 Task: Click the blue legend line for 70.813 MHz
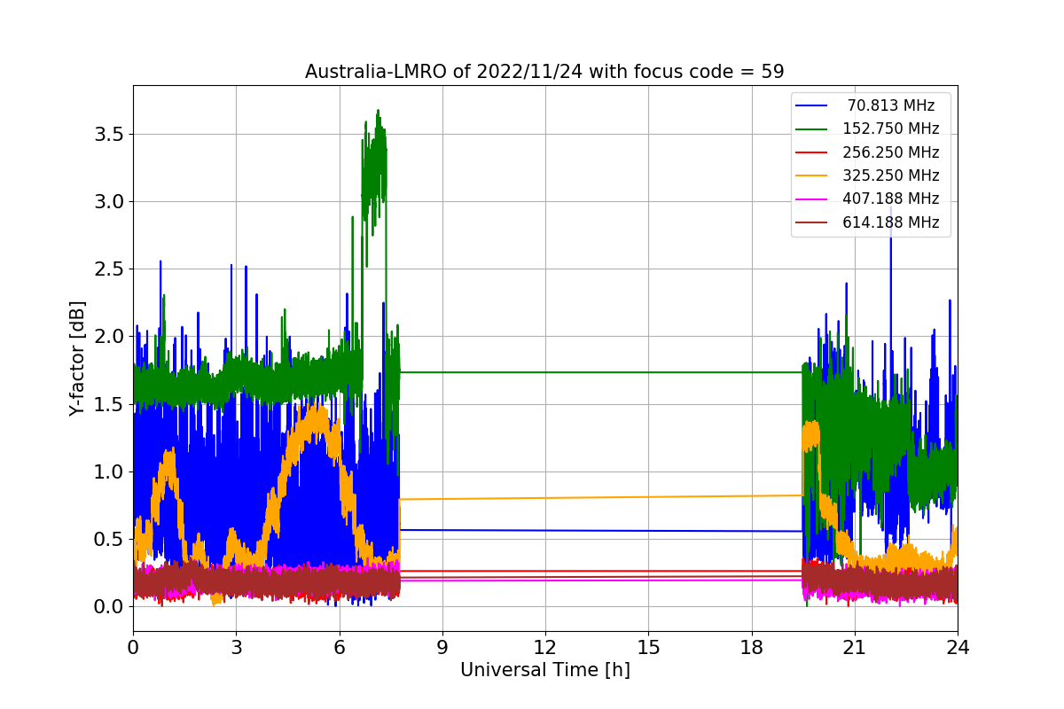click(811, 105)
